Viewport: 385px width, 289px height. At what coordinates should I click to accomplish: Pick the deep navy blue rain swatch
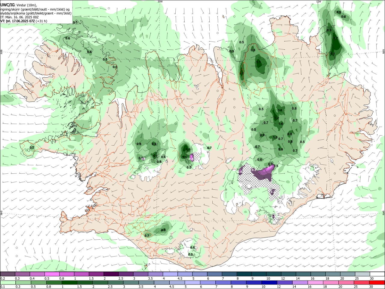[269, 282]
